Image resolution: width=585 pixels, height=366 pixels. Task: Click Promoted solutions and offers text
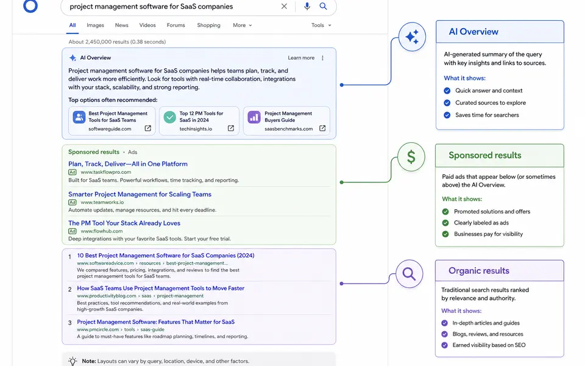[x=492, y=212]
